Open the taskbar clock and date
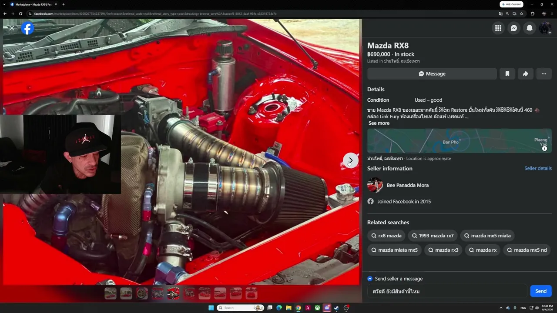Viewport: 557px width, 313px height. tap(547, 308)
